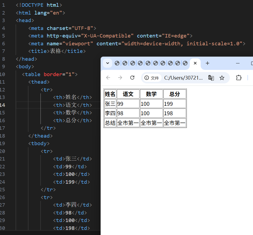Click the viewport meta line in editor

137,44
